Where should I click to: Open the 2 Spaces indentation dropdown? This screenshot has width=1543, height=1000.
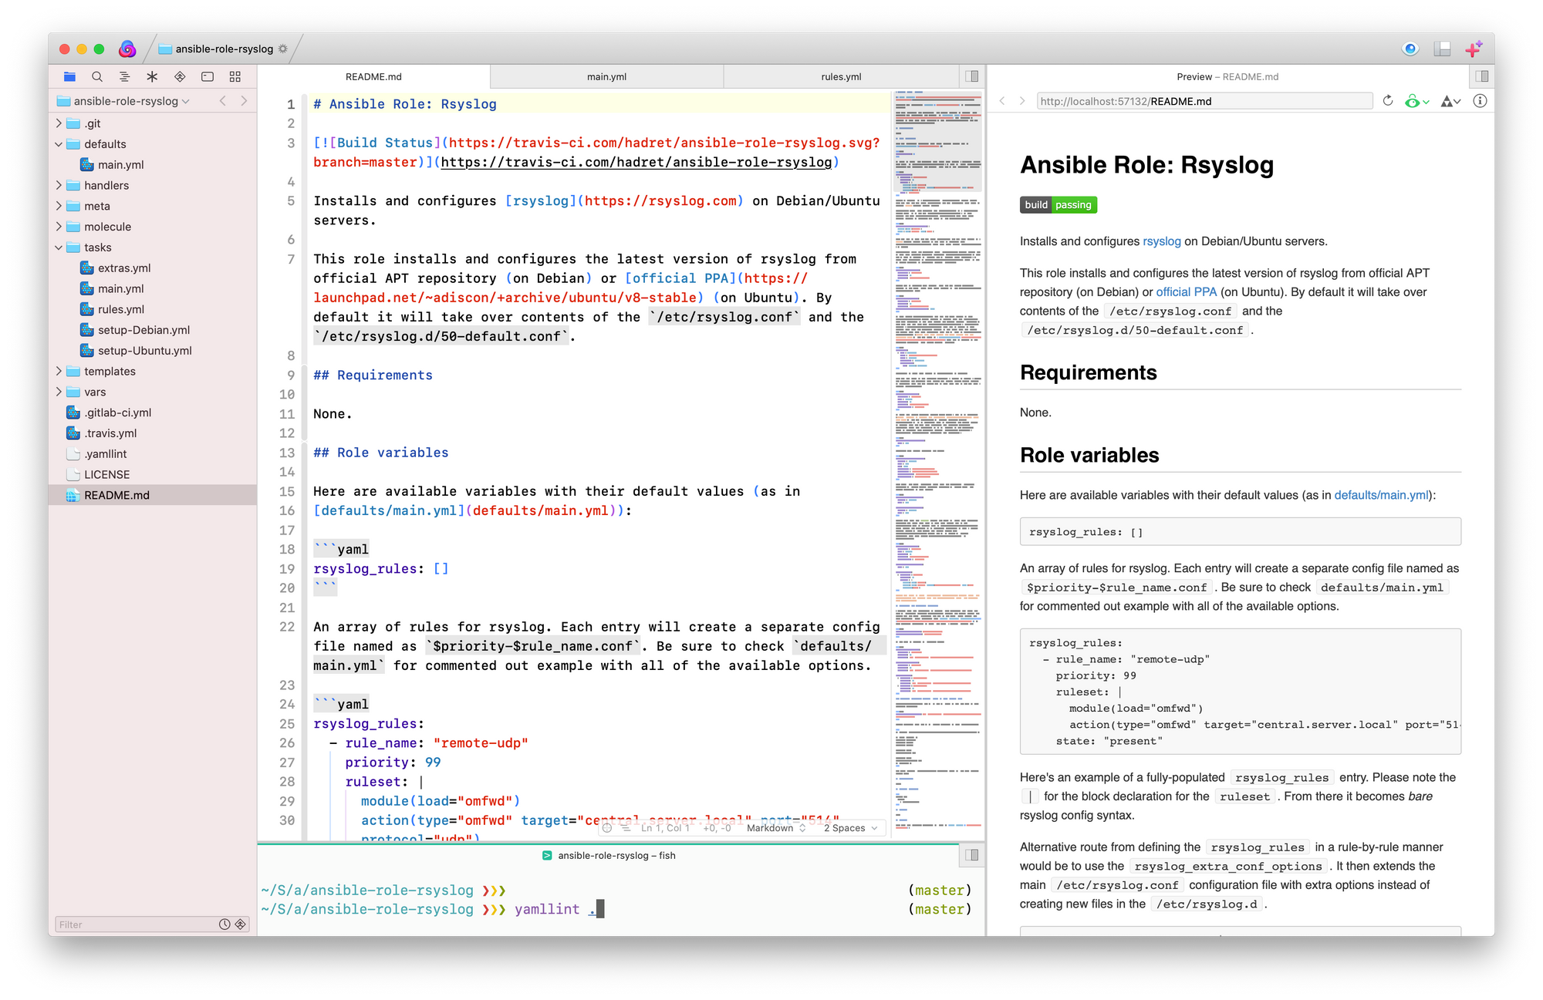click(850, 828)
